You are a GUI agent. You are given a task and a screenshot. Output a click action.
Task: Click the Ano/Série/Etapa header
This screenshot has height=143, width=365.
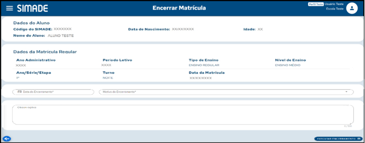tap(34, 72)
